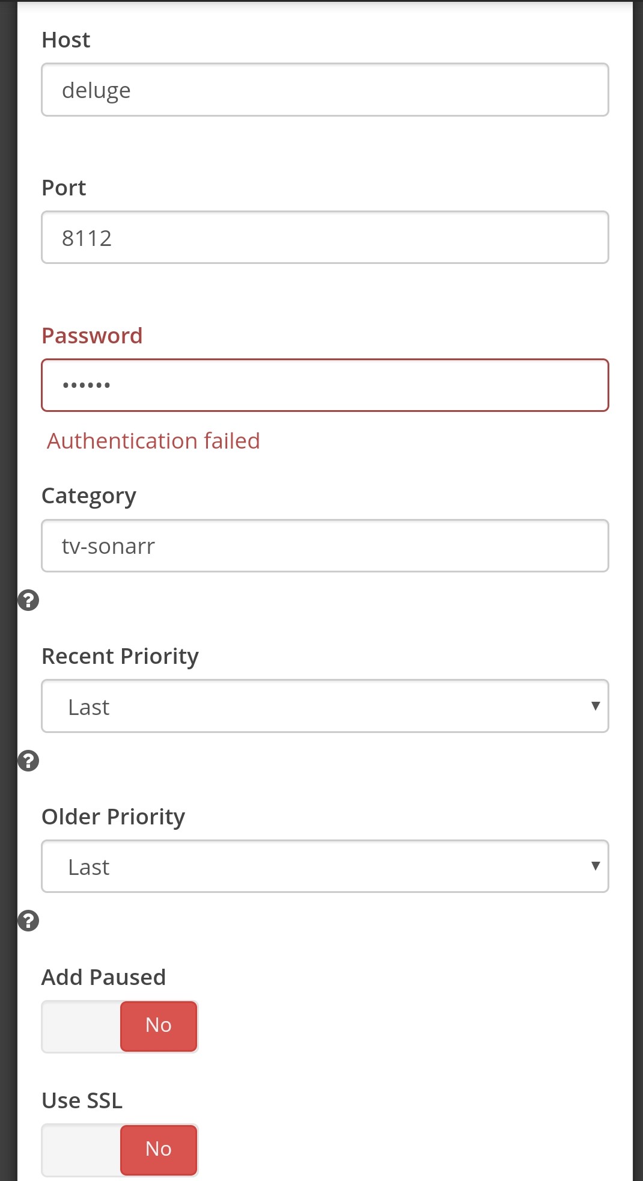
Task: Open help for the Older Priority setting
Action: (x=27, y=919)
